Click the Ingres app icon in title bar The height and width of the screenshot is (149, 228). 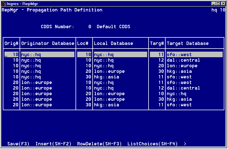(4, 4)
